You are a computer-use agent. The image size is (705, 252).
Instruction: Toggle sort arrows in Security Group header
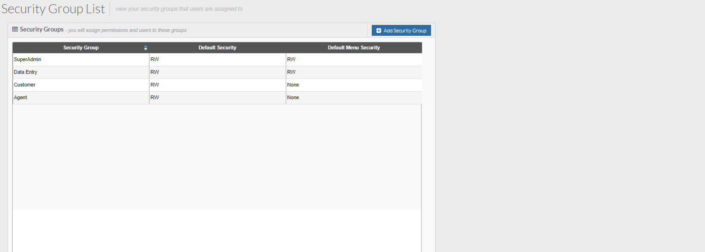click(x=146, y=48)
